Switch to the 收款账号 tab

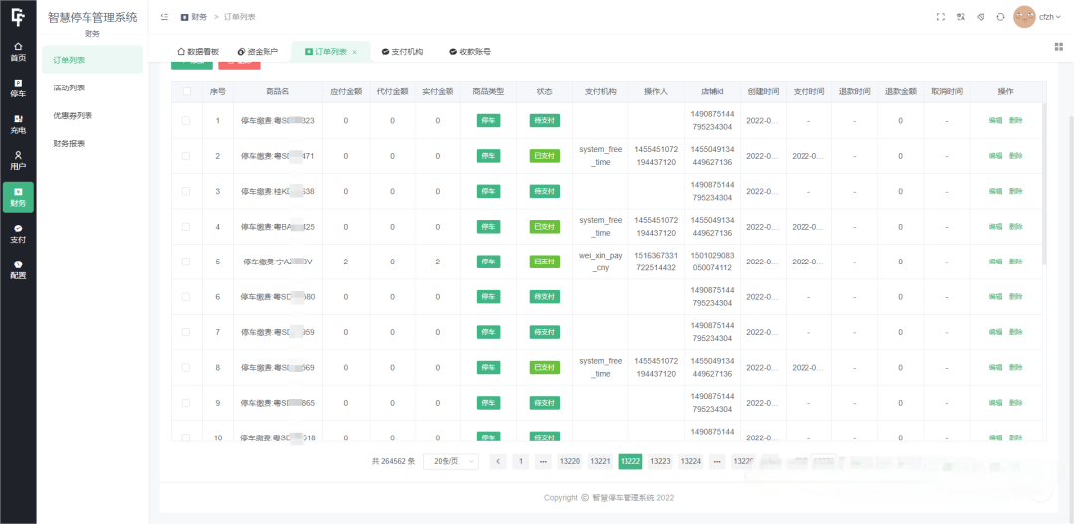(x=469, y=52)
